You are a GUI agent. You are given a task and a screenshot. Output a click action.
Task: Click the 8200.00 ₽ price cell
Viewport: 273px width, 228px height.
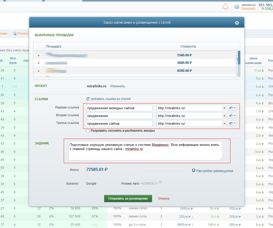184,71
